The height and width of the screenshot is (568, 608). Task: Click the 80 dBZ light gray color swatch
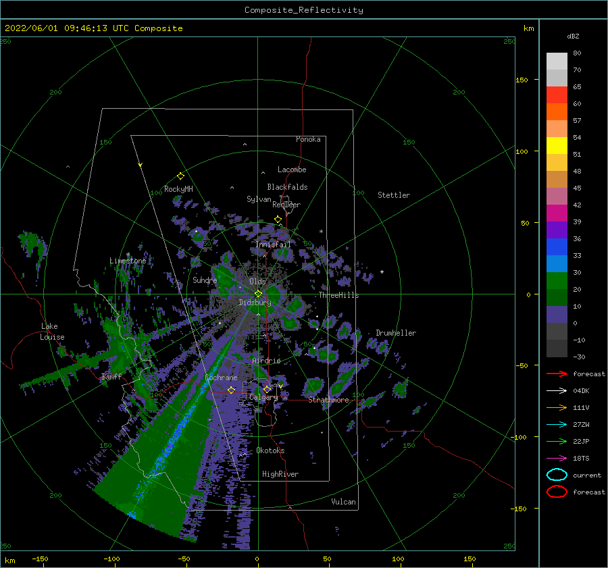[x=557, y=61]
